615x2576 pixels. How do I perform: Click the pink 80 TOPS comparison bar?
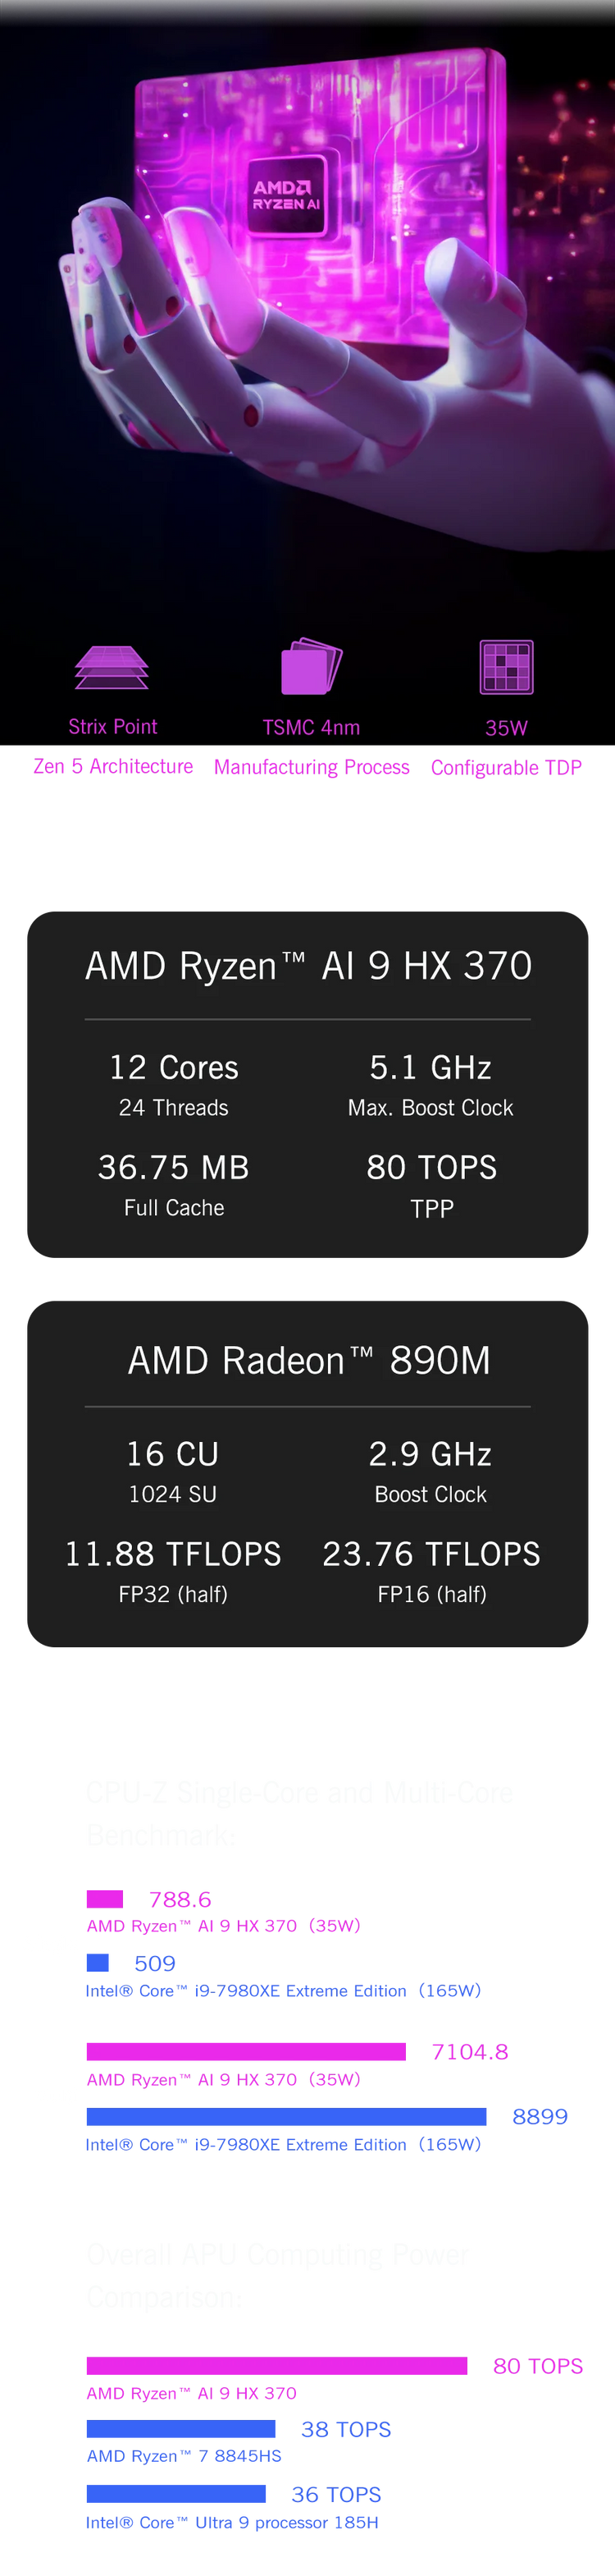click(x=276, y=2365)
